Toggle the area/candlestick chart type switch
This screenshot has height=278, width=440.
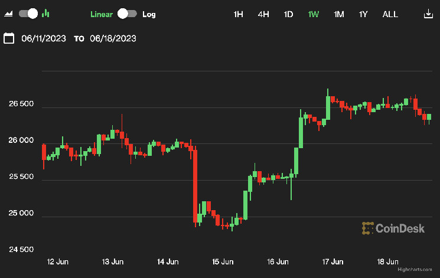pos(28,14)
